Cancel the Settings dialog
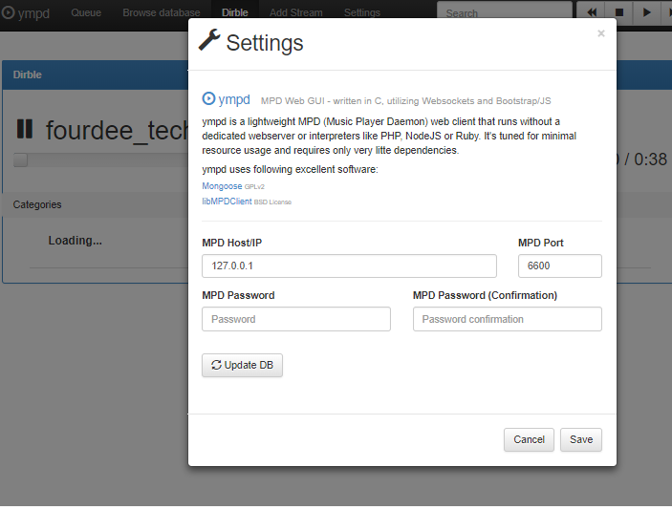The height and width of the screenshot is (510, 672). click(x=529, y=439)
